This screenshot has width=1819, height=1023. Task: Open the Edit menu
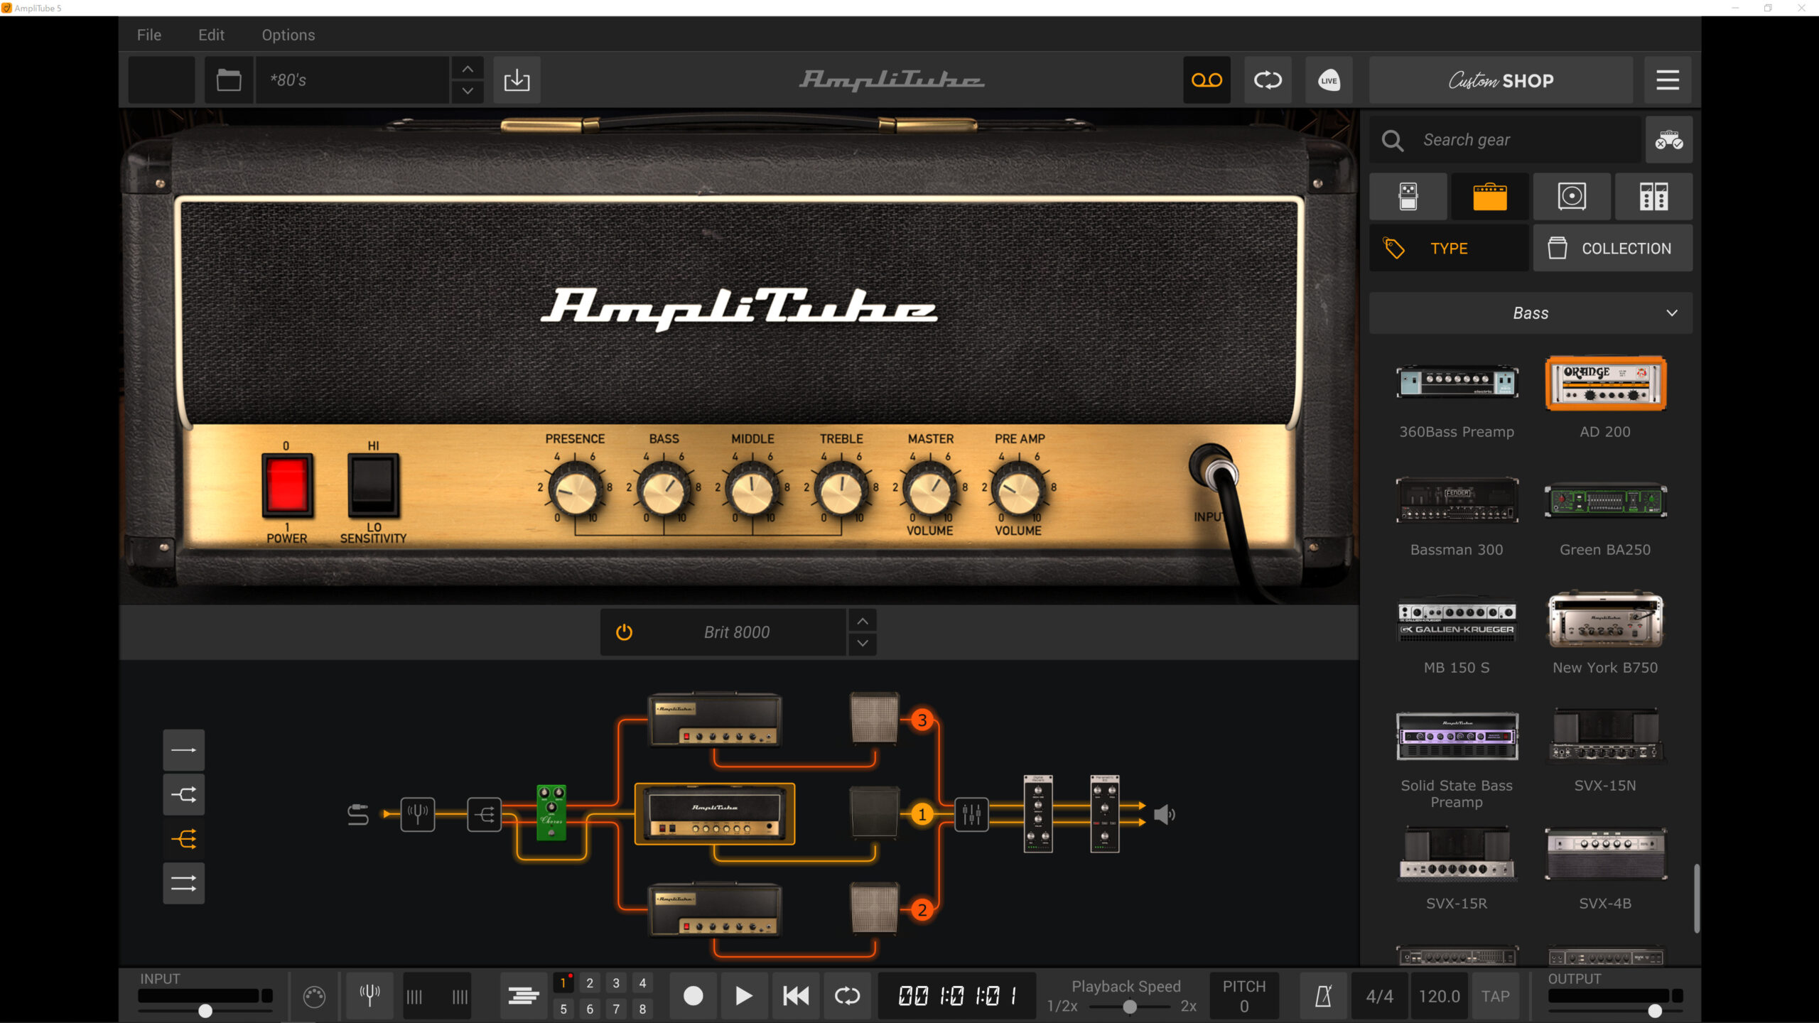(x=211, y=35)
